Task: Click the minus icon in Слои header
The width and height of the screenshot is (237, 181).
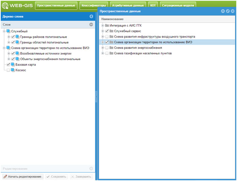Action: click(91, 24)
